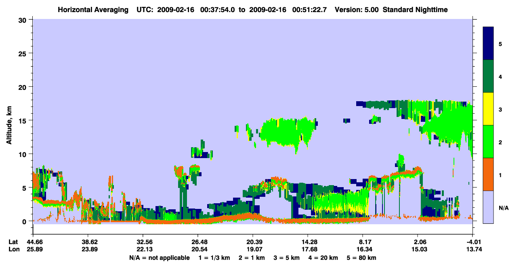Click the latitude value 20.39
525x269 pixels.
(x=252, y=242)
